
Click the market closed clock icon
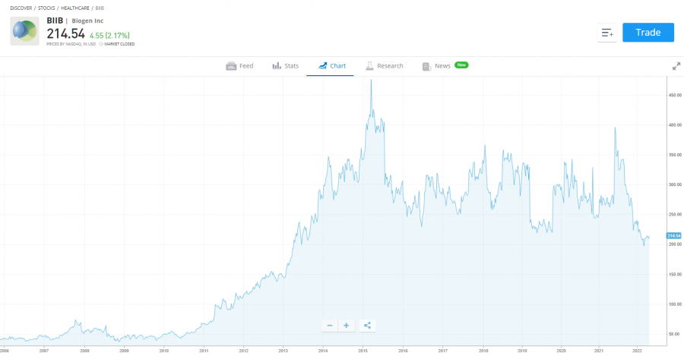click(101, 44)
